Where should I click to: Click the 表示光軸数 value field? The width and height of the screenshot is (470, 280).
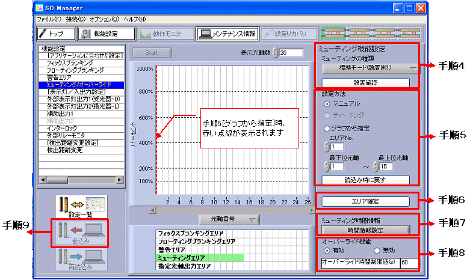[291, 53]
